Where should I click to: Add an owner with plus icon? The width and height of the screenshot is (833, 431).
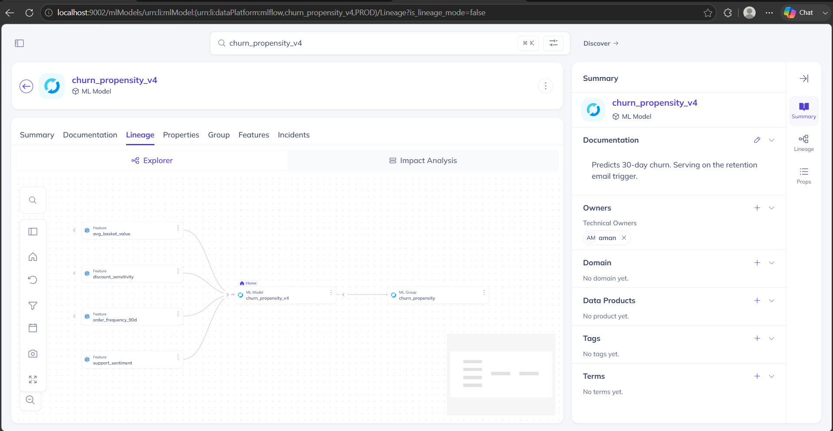tap(757, 208)
